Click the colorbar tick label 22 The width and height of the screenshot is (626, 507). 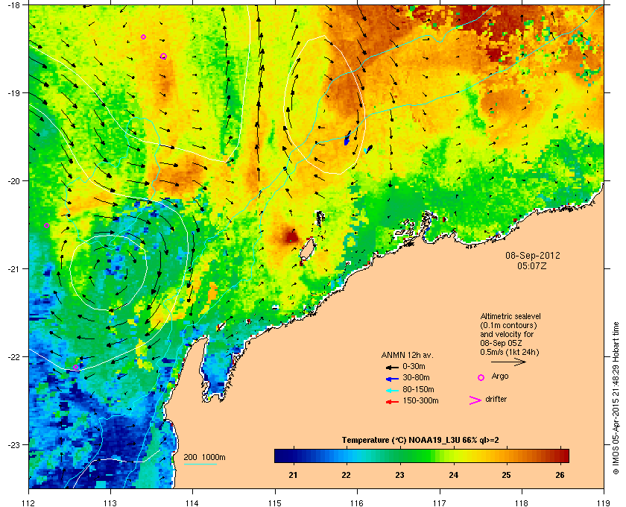tap(346, 475)
